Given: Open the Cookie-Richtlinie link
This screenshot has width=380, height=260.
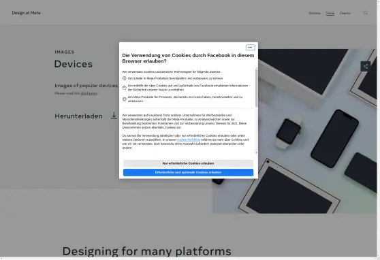Looking at the screenshot, I should (x=189, y=140).
